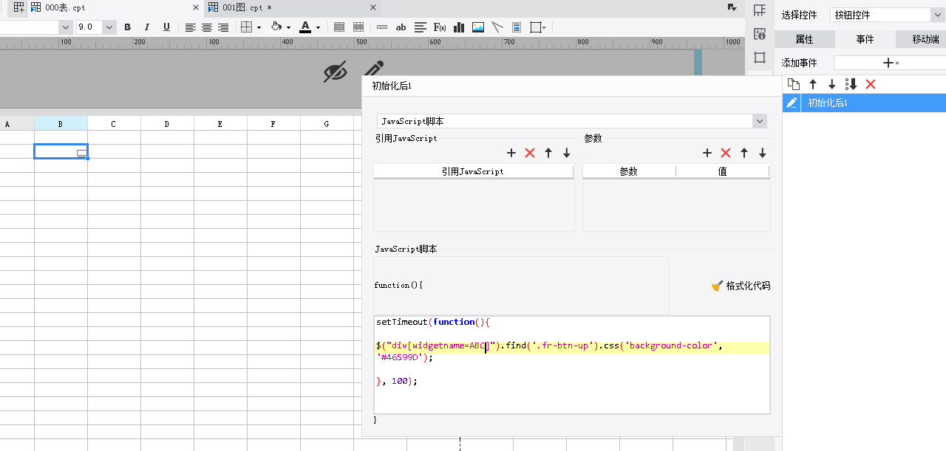Open the background fill color dropdown arrow
The height and width of the screenshot is (451, 946).
point(288,28)
